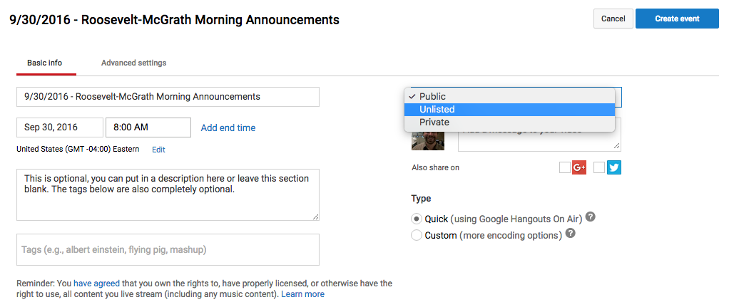Select the Custom encoding radio button
Image resolution: width=729 pixels, height=307 pixels.
click(417, 235)
